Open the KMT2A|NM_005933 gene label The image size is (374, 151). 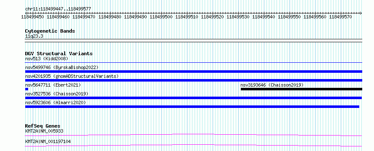pyautogui.click(x=44, y=131)
